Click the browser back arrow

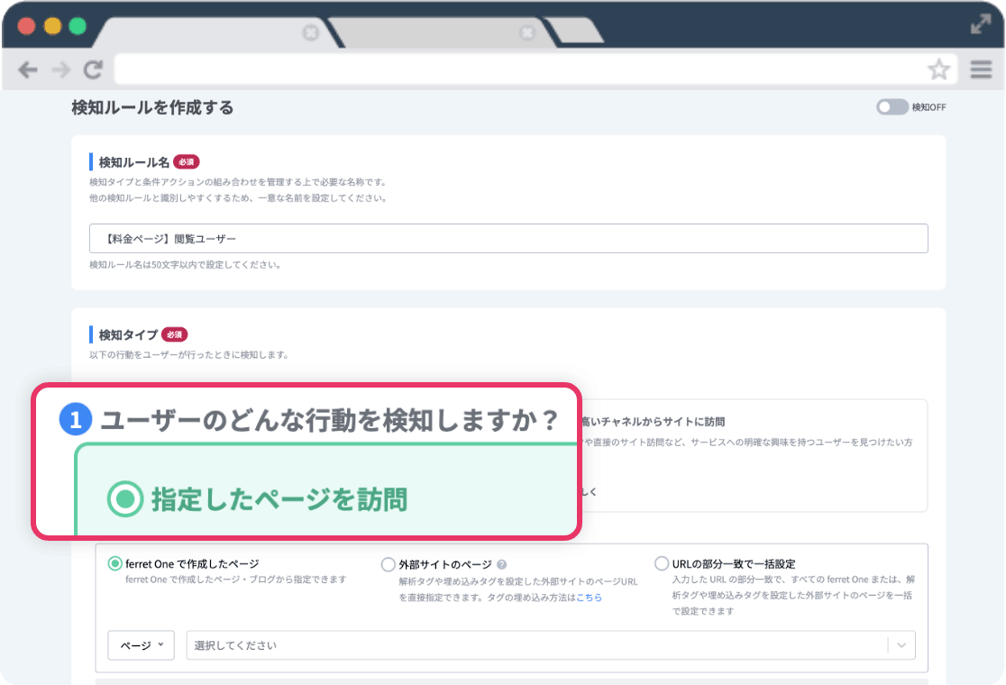point(28,69)
